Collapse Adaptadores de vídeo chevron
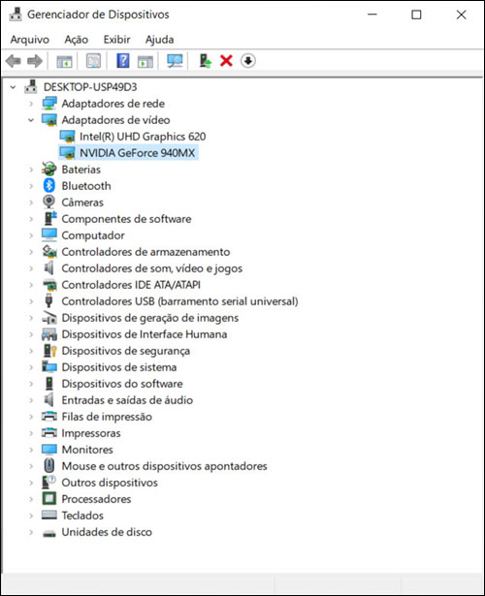485x596 pixels. tap(31, 120)
